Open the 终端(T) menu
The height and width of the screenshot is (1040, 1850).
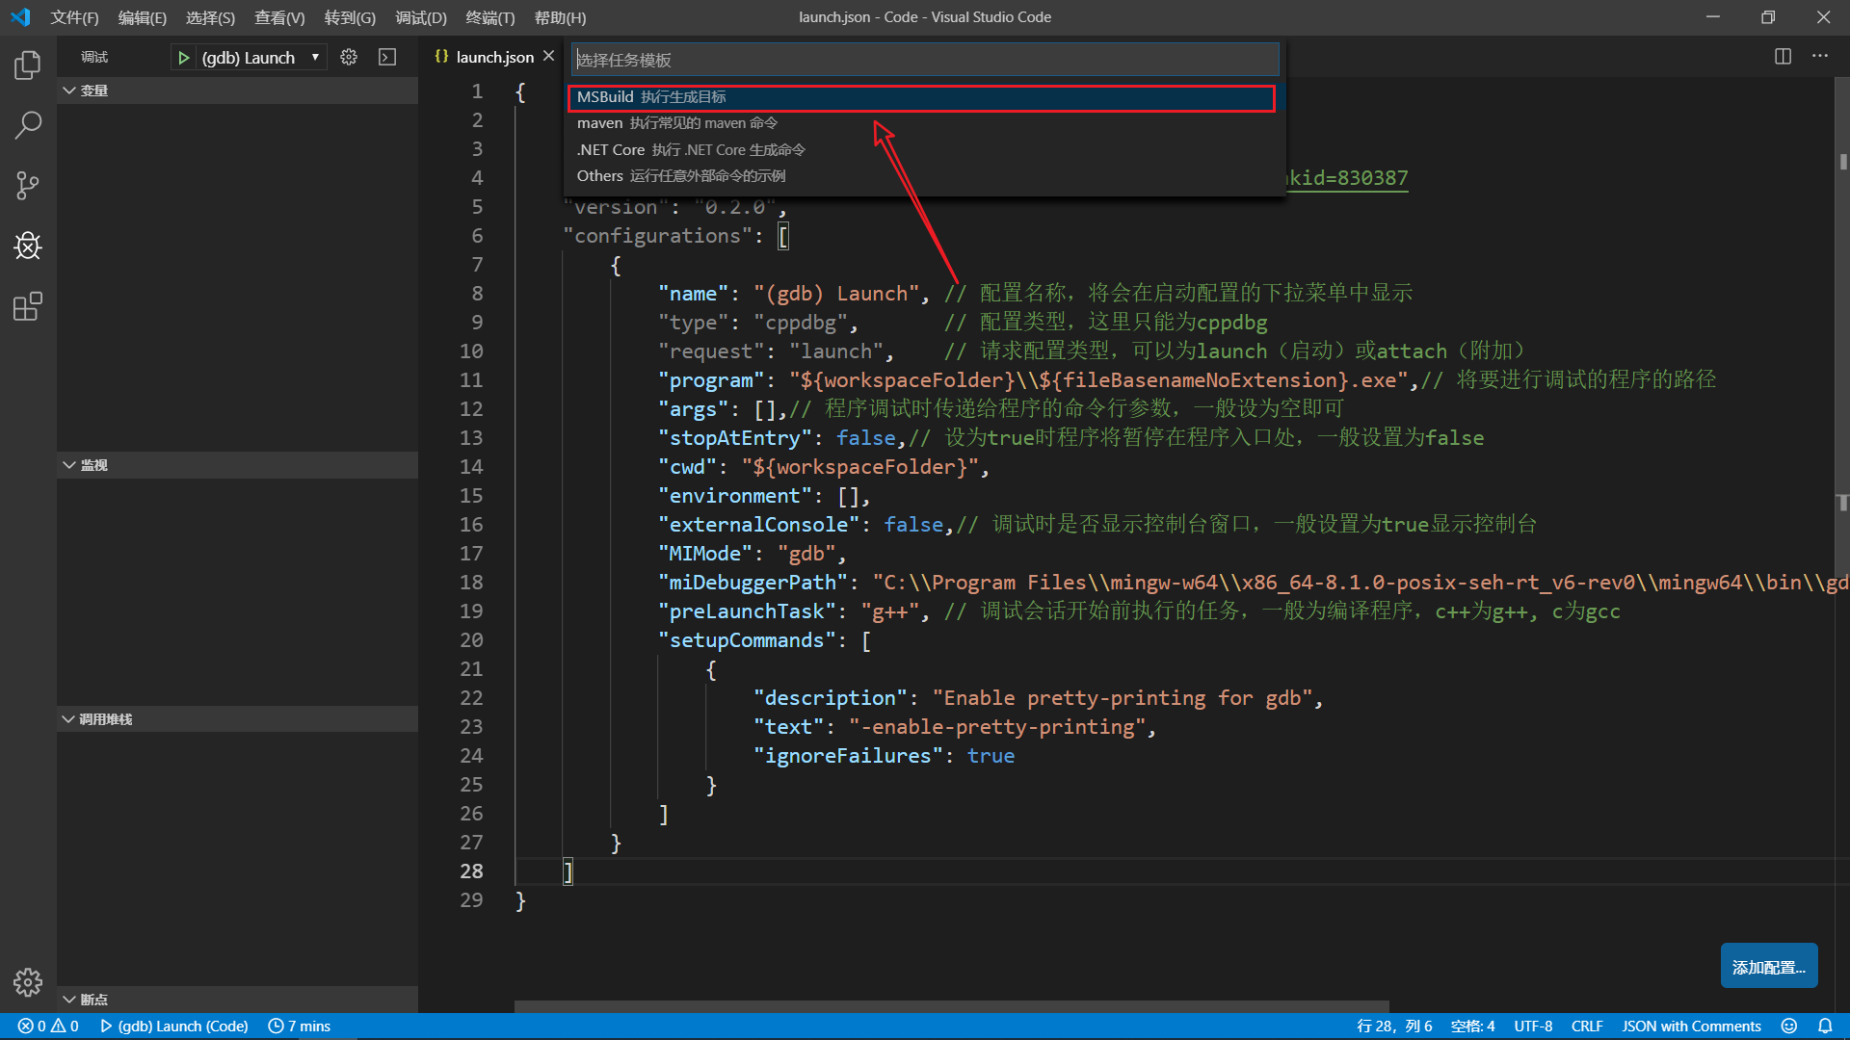[x=489, y=17]
